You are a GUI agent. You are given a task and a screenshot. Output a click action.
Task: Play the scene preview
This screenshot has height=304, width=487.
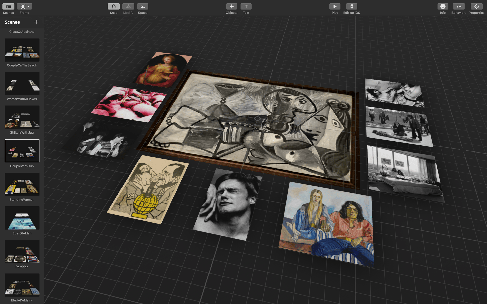(335, 6)
